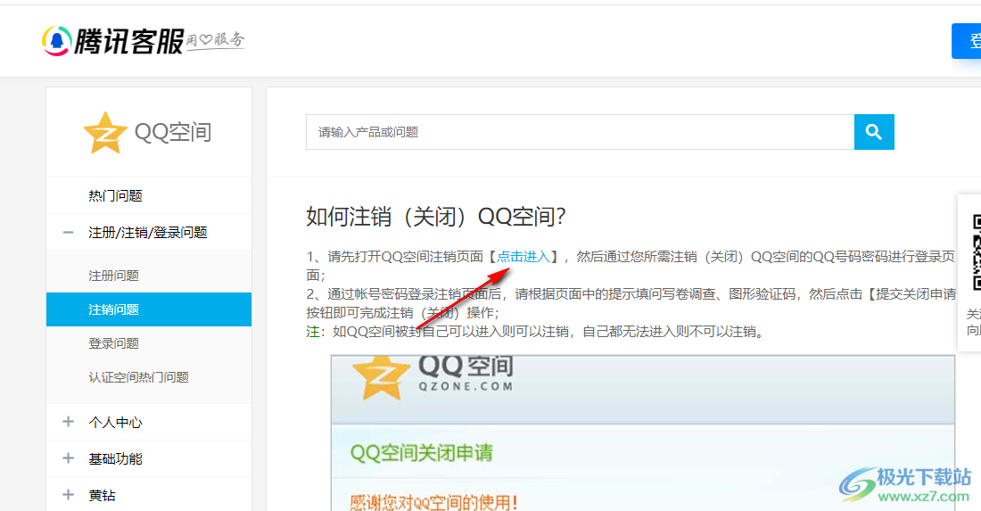The image size is (981, 511).
Task: Click the QQ空间 title text in sidebar
Action: (x=173, y=133)
